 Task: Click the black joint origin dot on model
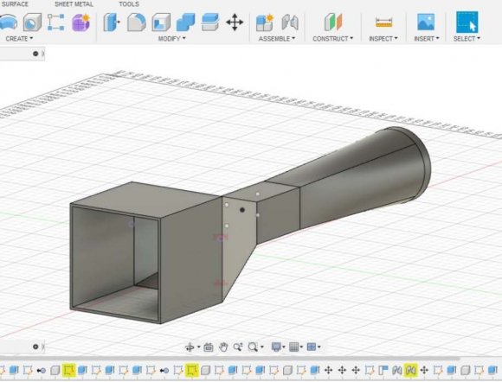[x=242, y=210]
